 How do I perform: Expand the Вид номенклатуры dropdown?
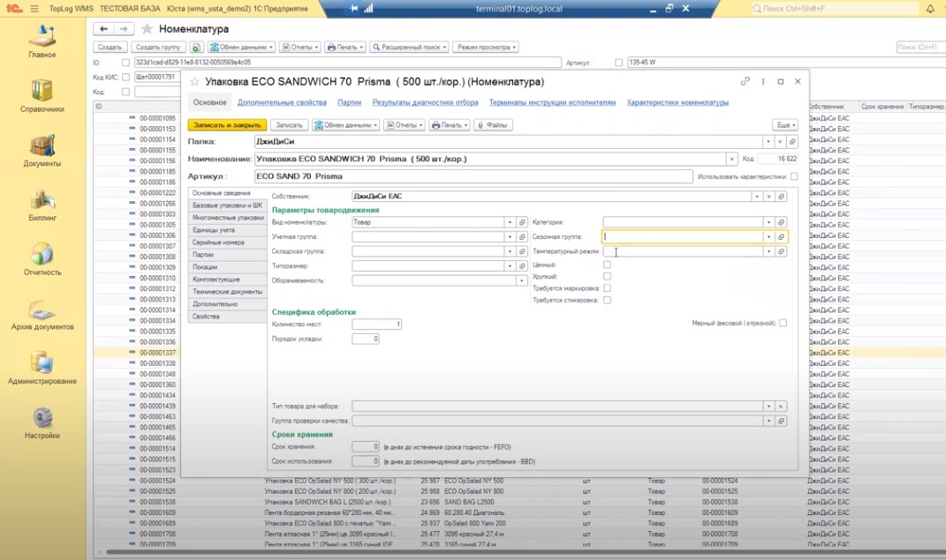(x=510, y=223)
